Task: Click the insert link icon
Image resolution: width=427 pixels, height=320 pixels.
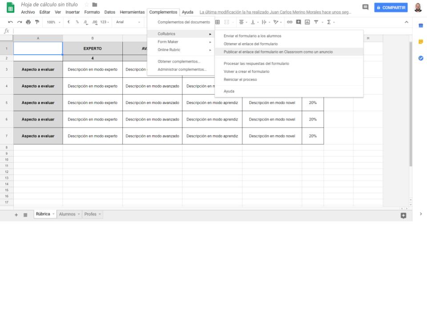Action: click(290, 22)
